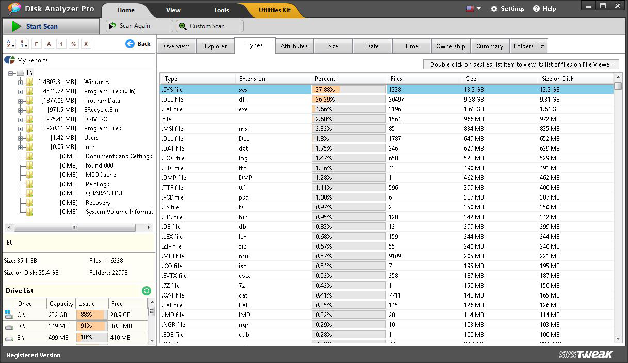Viewport: 628px width, 363px height.
Task: Select the .SYS file row
Action: pos(387,89)
